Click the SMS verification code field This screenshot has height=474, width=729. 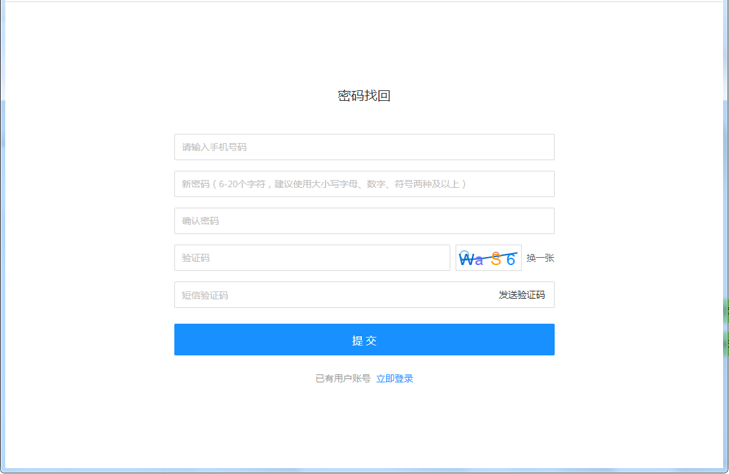330,295
